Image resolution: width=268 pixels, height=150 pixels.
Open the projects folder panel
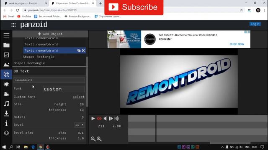coord(6,45)
